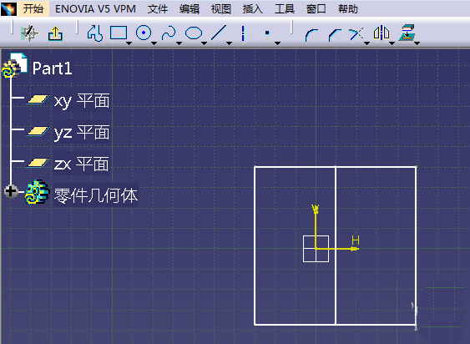Image resolution: width=470 pixels, height=344 pixels.
Task: Open the 窗口 menu
Action: [316, 9]
